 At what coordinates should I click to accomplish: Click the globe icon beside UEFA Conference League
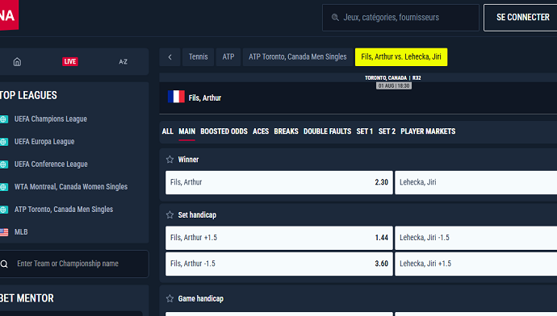click(x=4, y=164)
